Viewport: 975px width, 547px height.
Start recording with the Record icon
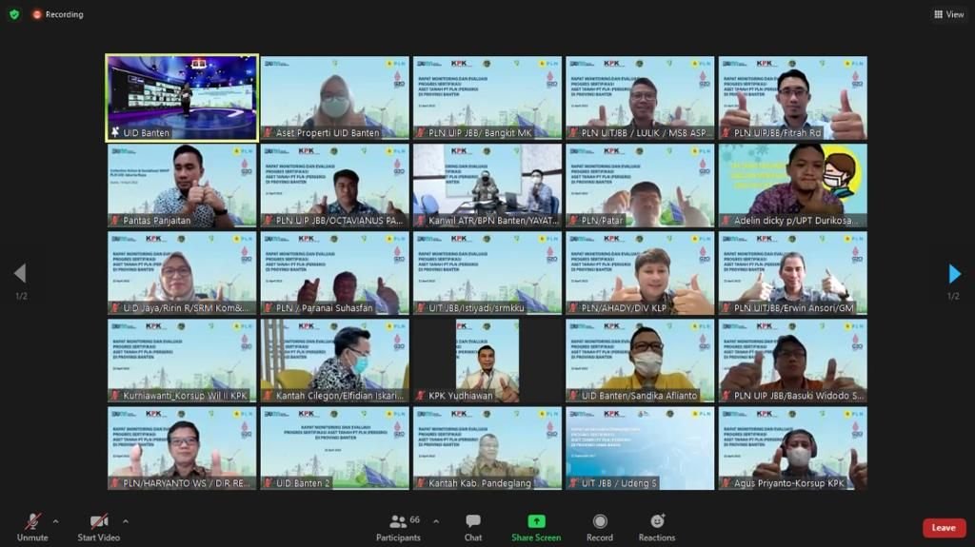pos(600,526)
